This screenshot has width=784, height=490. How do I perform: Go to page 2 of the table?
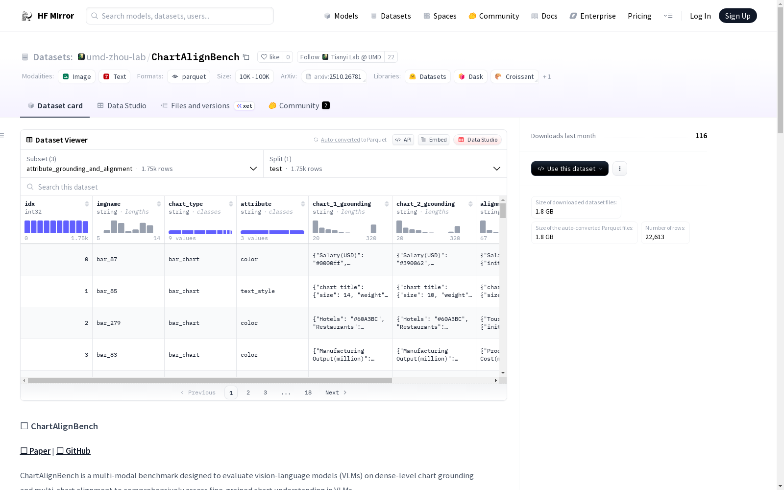coord(248,392)
